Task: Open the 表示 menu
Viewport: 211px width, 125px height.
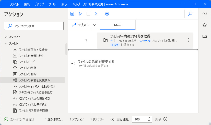Action: click(x=64, y=4)
